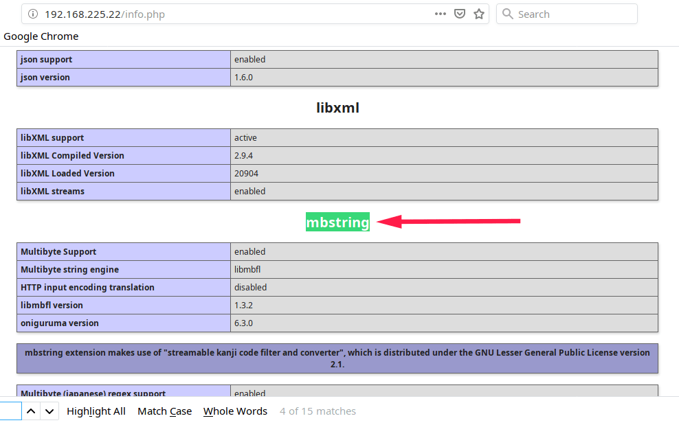Save page with the Pocket icon
This screenshot has height=425, width=679.
tap(460, 14)
